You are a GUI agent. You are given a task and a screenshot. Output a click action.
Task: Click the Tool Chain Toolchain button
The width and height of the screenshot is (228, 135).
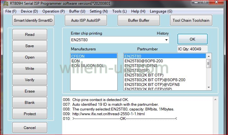[191, 20]
